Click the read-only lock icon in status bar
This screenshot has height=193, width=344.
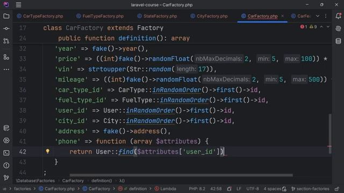click(337, 189)
